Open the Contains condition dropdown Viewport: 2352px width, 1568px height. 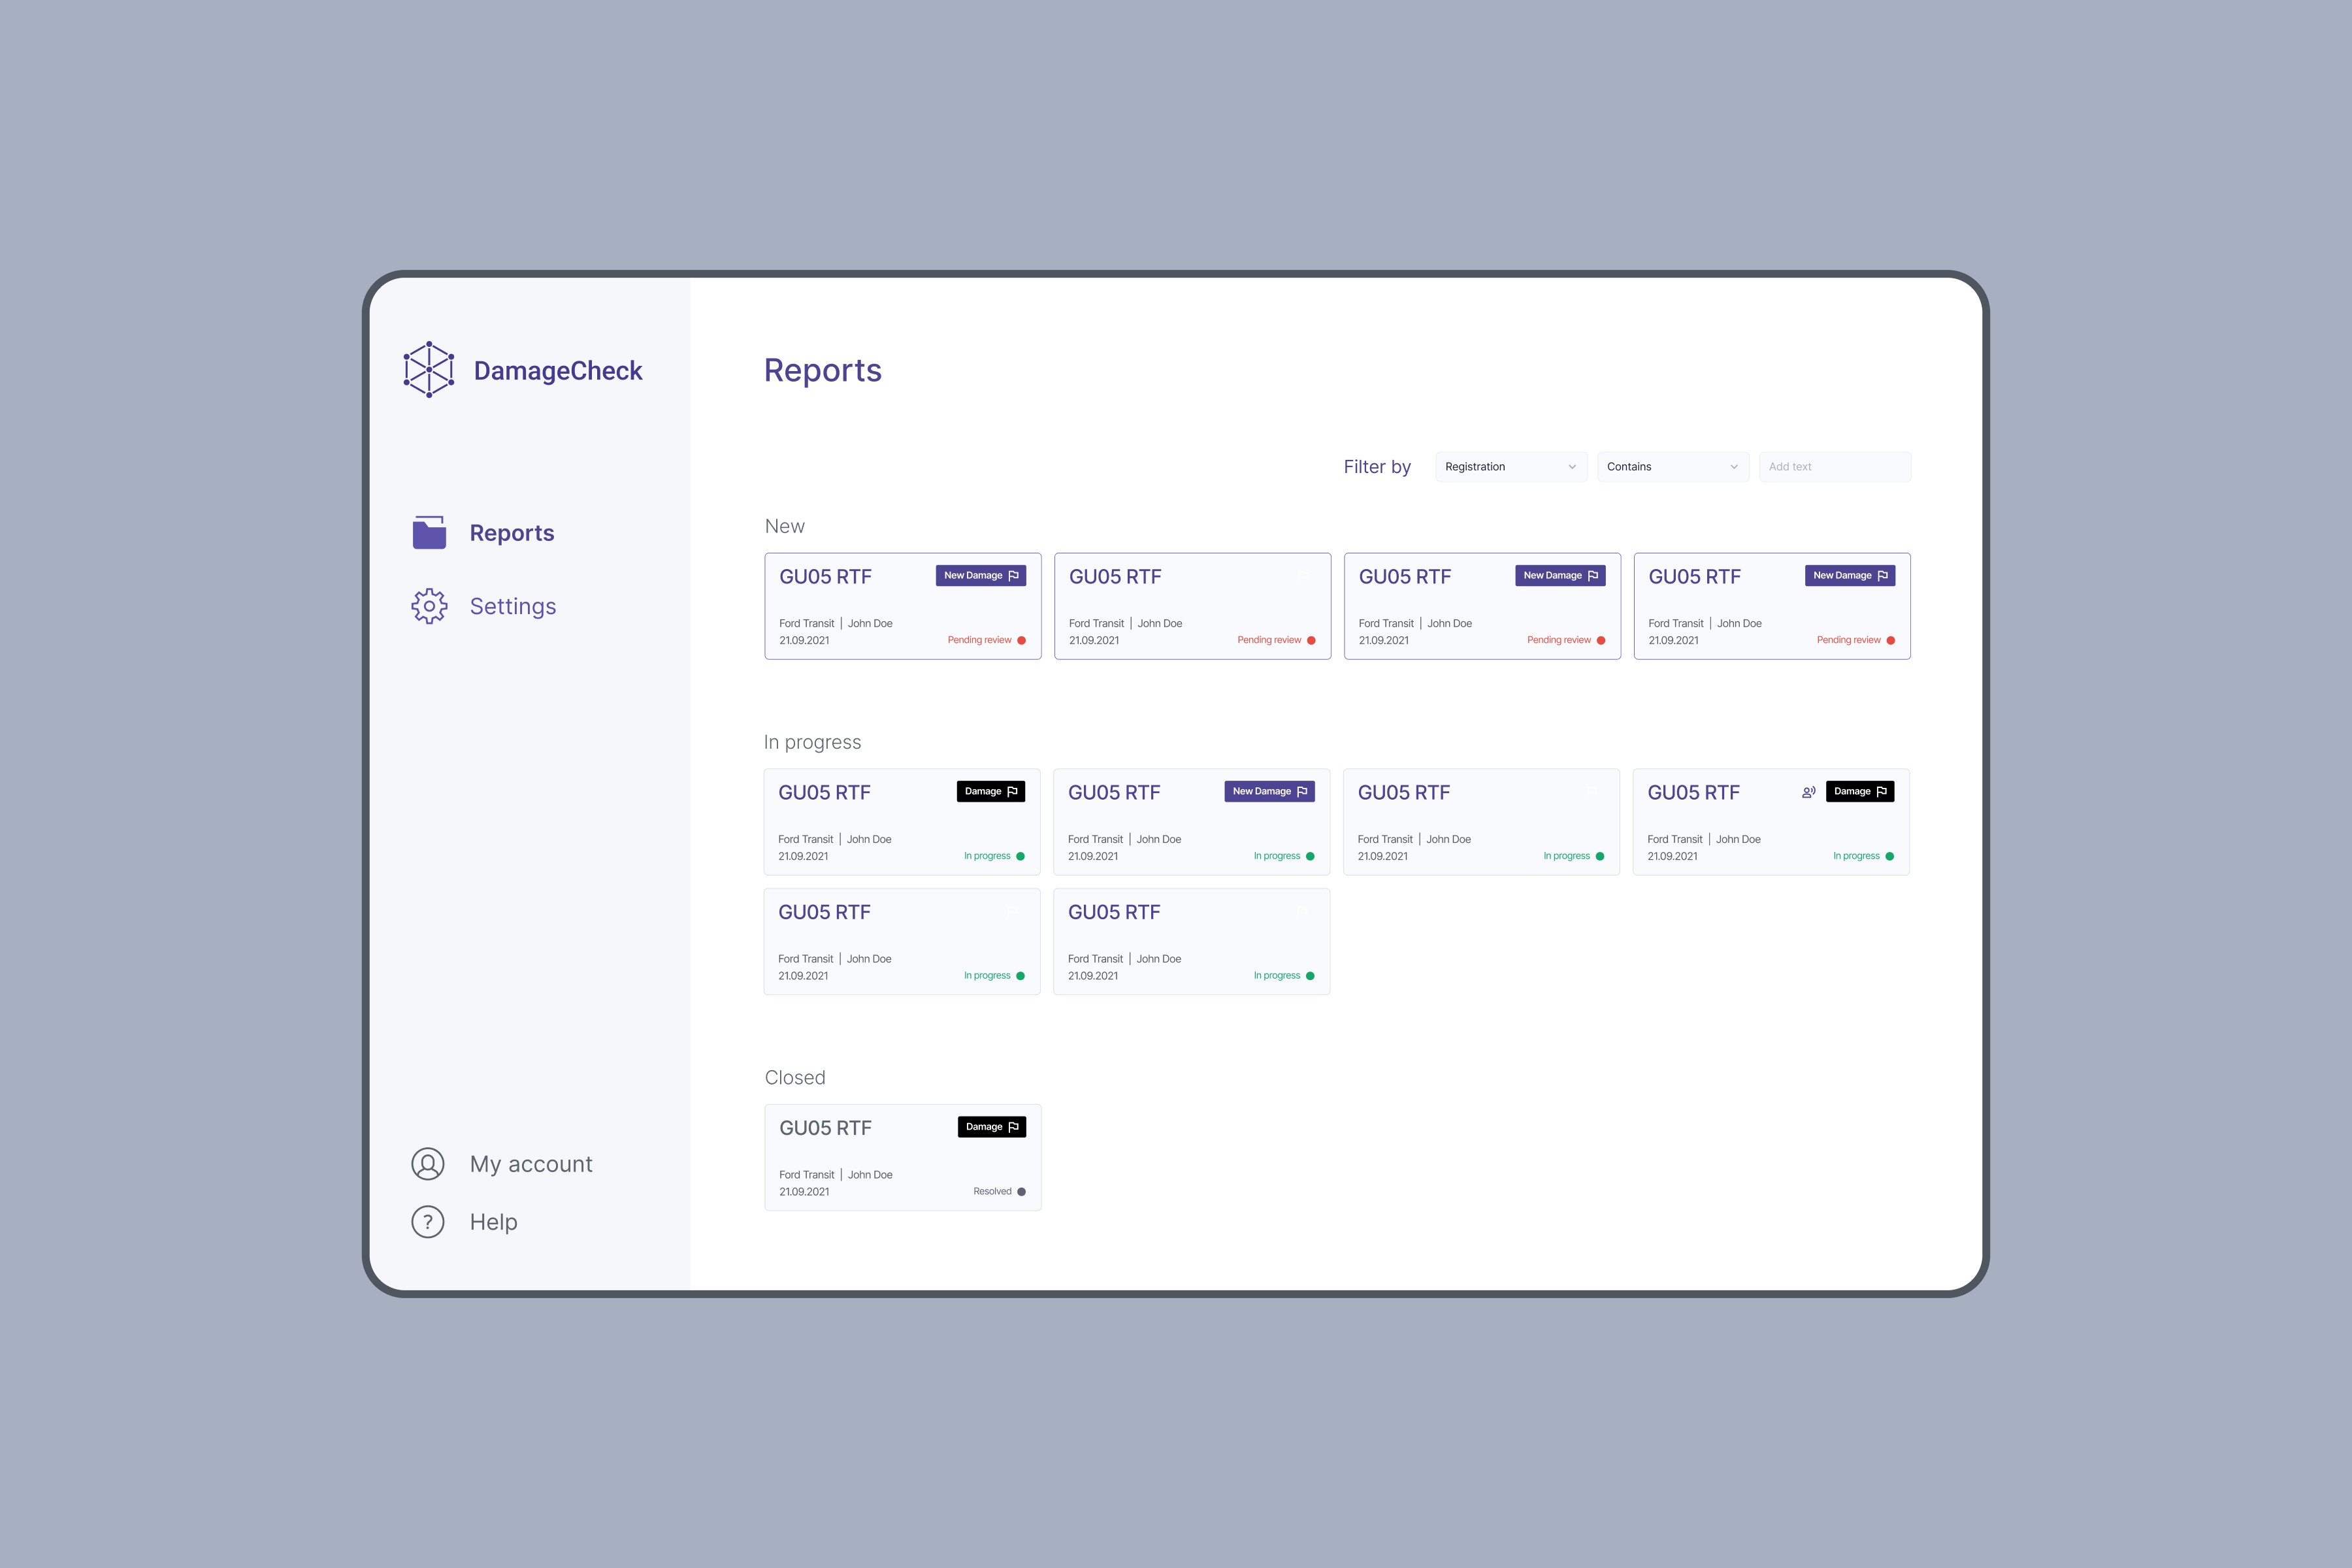coord(1672,467)
